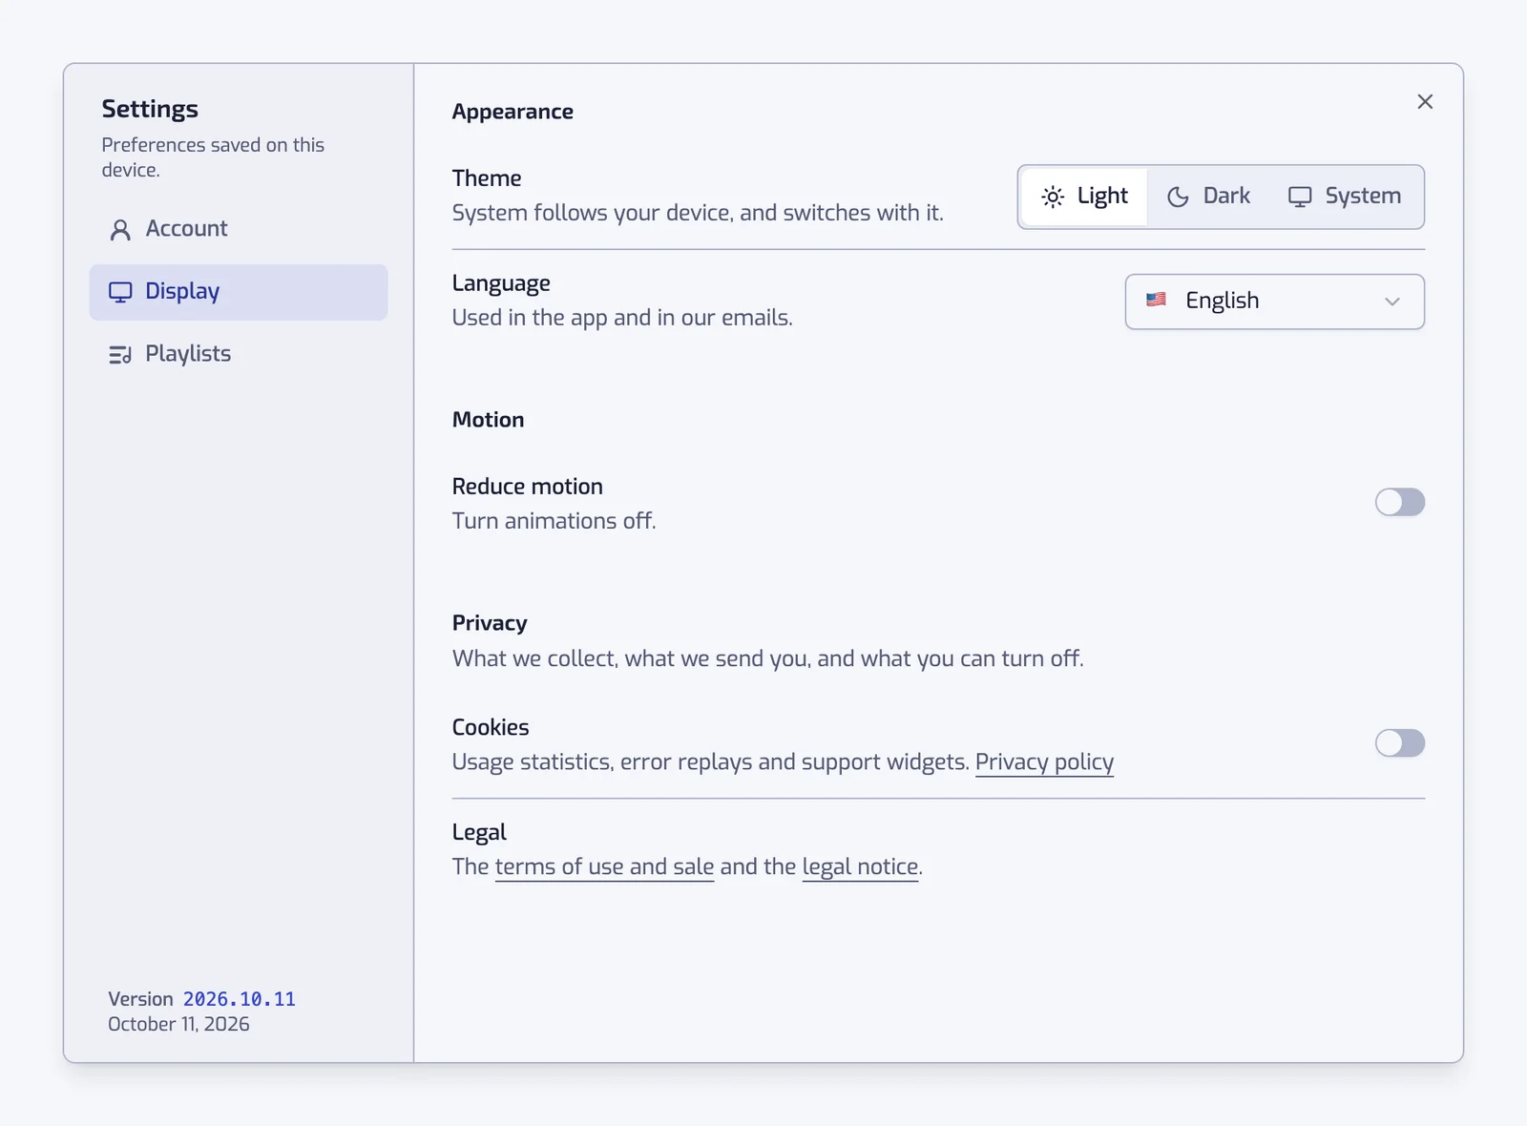
Task: Click the sun icon in theme selector
Action: click(1053, 197)
